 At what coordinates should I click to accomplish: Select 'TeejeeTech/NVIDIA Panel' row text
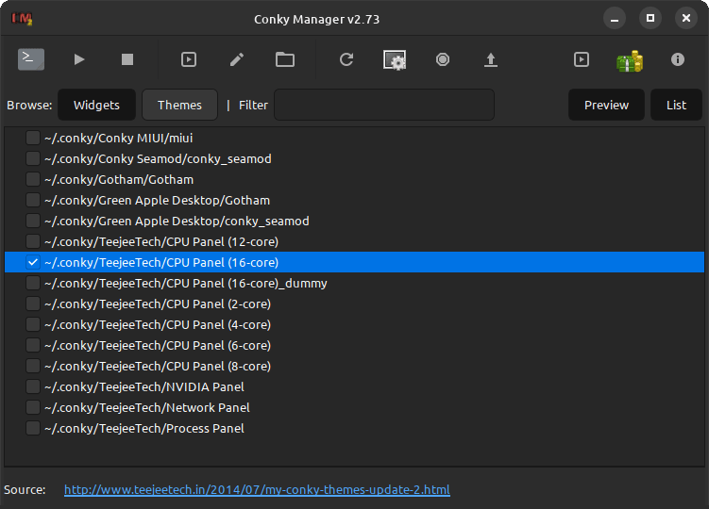point(144,387)
